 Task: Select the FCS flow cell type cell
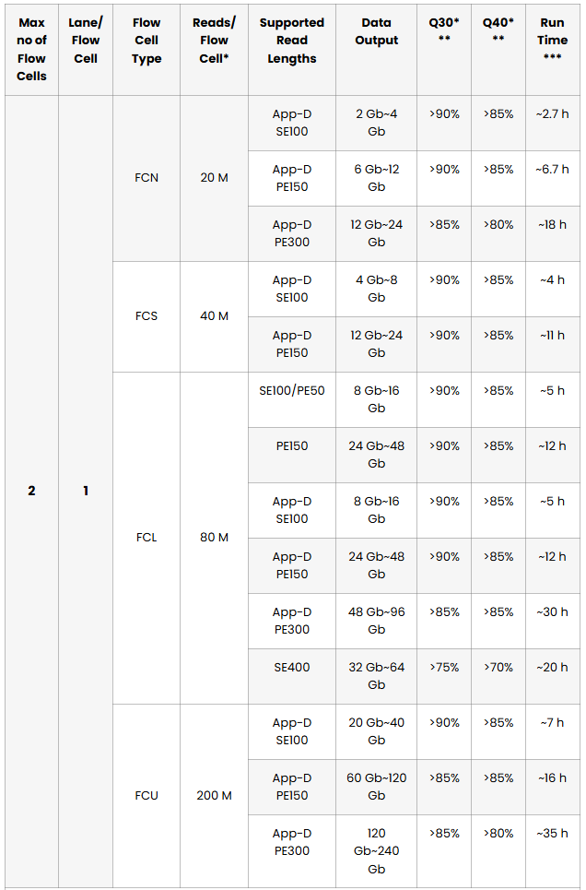[146, 316]
